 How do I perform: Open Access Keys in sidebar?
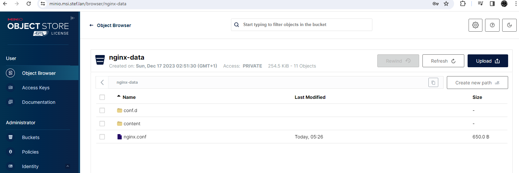[36, 88]
